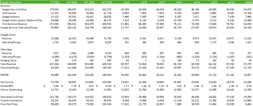Click the Subscriptions value 10,794

178,20
